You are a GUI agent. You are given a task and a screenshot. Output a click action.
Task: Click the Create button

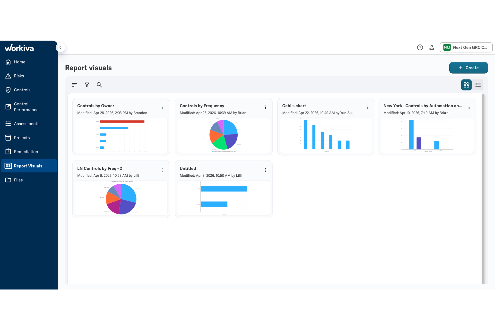tap(468, 68)
